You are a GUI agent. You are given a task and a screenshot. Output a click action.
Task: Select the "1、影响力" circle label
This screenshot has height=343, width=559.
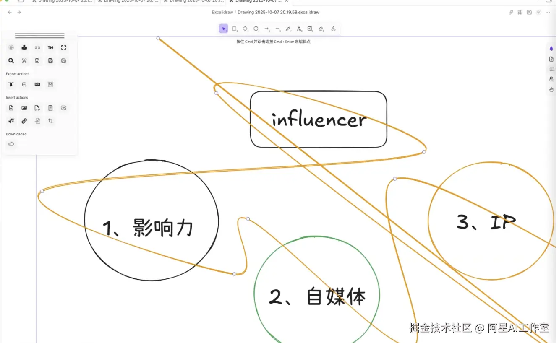(x=148, y=228)
